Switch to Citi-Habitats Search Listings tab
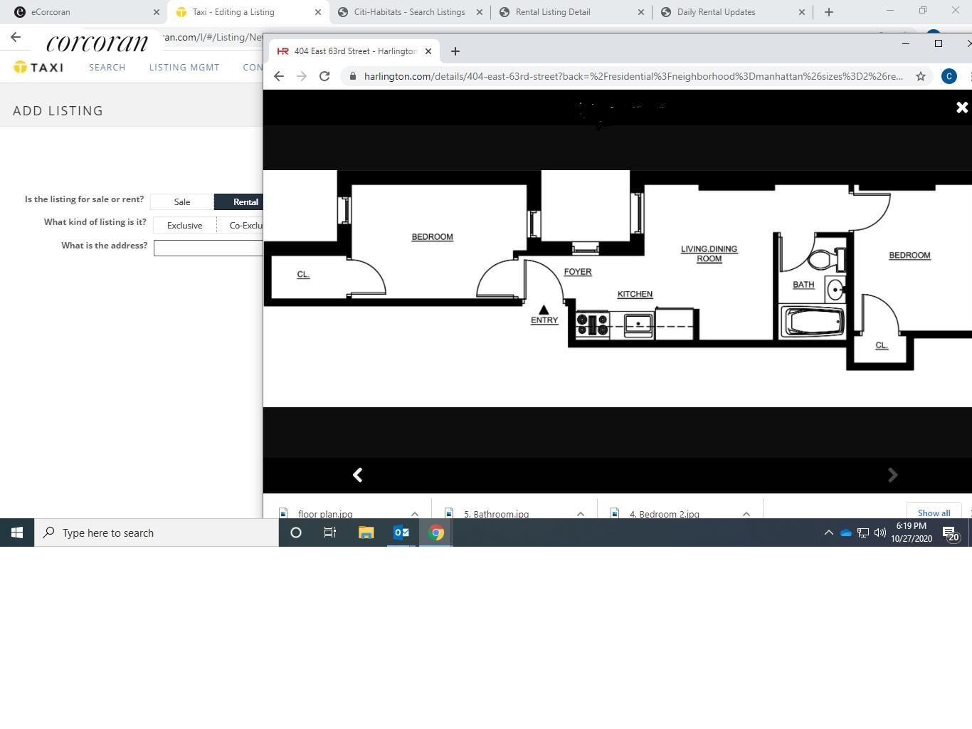972x729 pixels. click(409, 12)
